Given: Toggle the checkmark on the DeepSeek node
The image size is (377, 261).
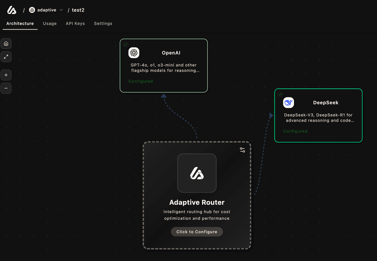Looking at the screenshot, I should tap(280, 94).
